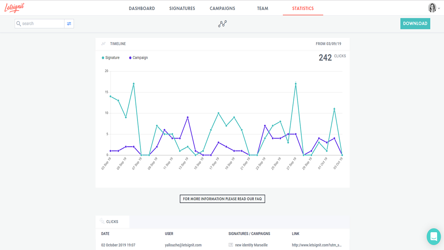Switch to the Signatures tab
The height and width of the screenshot is (250, 444).
(x=182, y=8)
